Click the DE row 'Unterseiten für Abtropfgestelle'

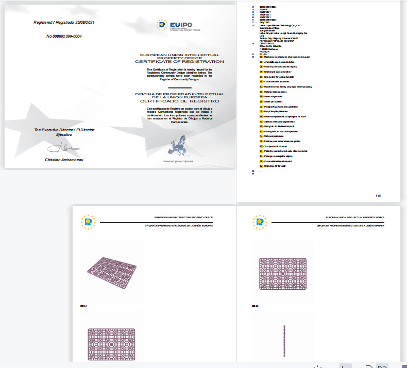[277, 77]
